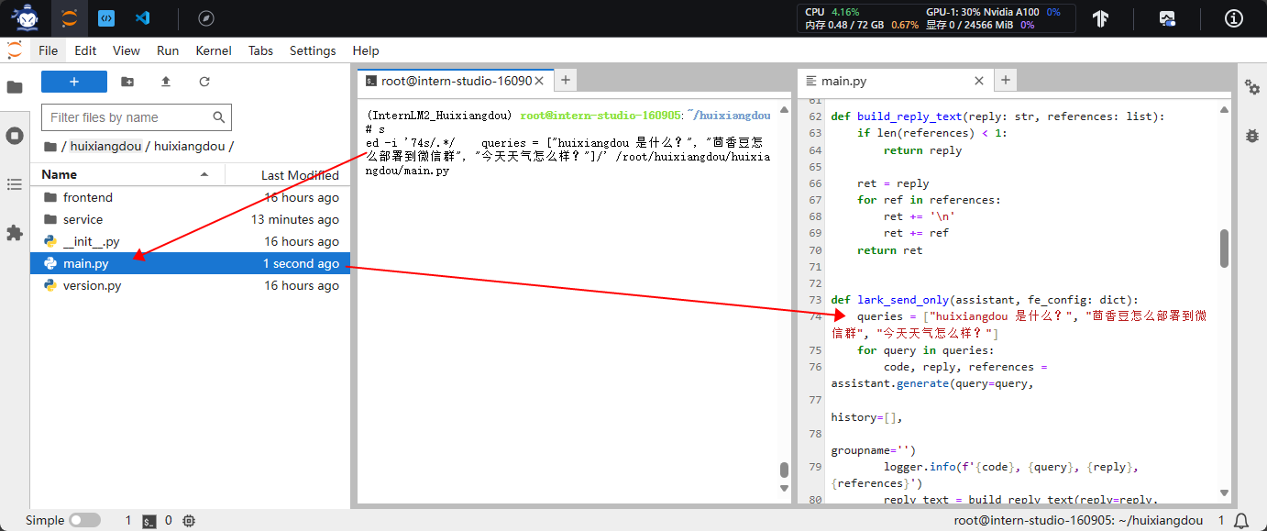Close the terminal tab
1267x531 pixels.
coord(539,81)
